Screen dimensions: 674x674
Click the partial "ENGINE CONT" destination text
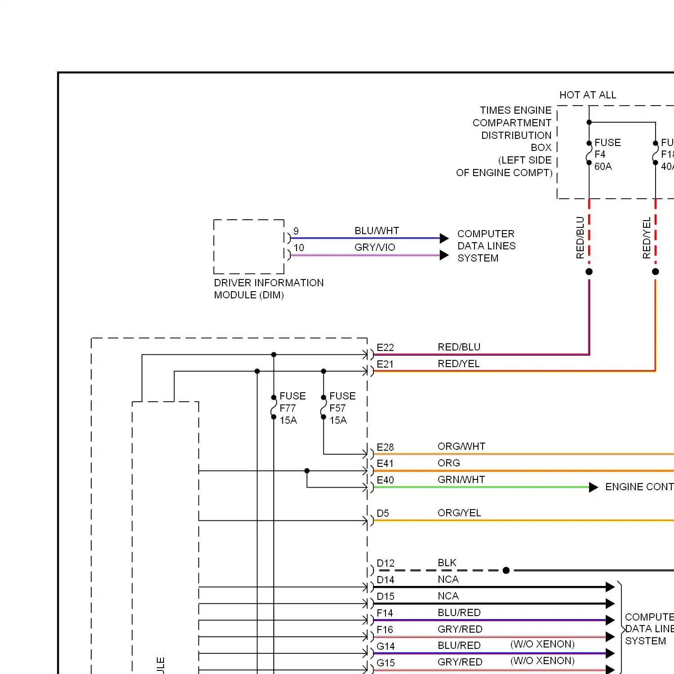(x=639, y=487)
